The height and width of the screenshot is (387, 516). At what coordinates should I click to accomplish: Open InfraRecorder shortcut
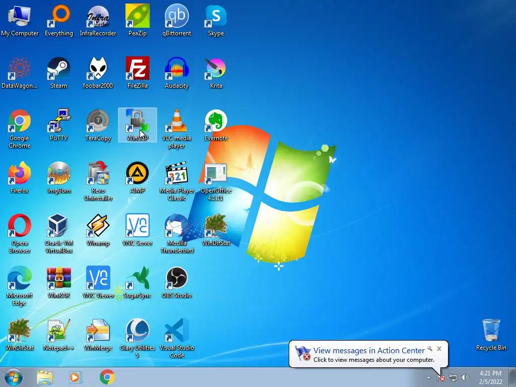(x=98, y=21)
